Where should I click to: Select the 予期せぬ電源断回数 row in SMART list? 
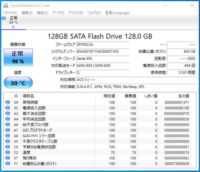click(x=97, y=147)
